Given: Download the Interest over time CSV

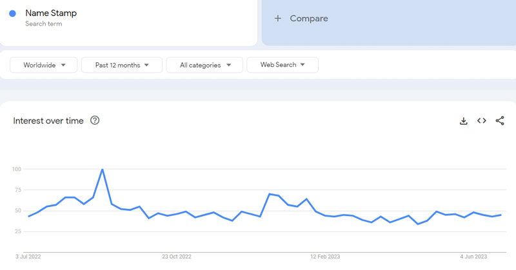Looking at the screenshot, I should click(463, 121).
